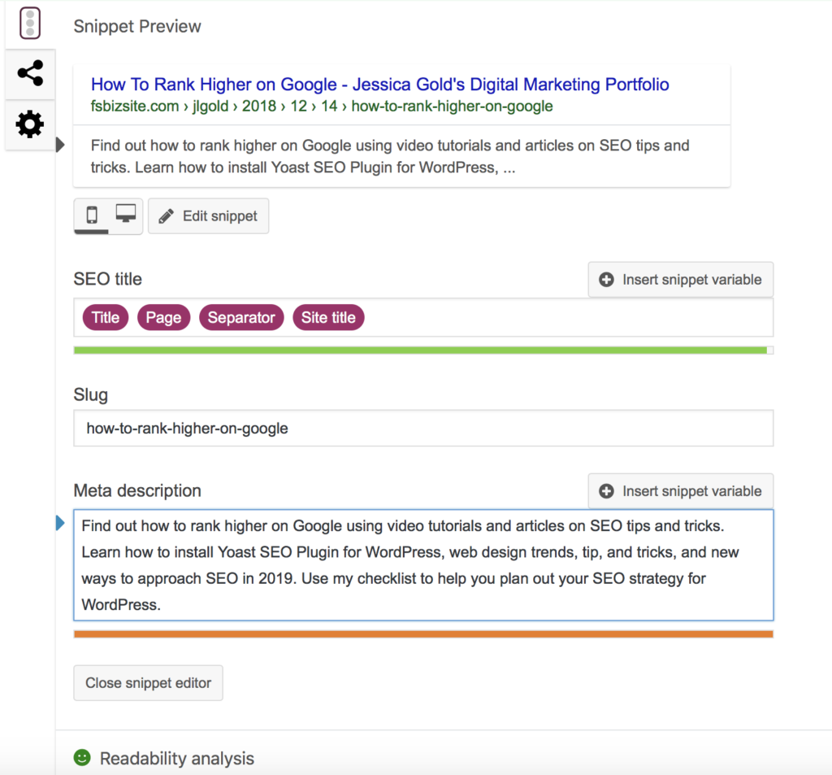Viewport: 832px width, 775px height.
Task: Click the Edit snippet button
Action: (208, 216)
